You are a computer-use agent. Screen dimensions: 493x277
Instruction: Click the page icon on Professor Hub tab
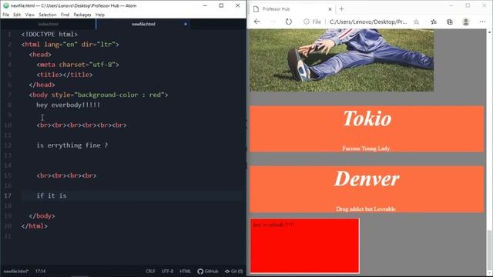pos(257,9)
